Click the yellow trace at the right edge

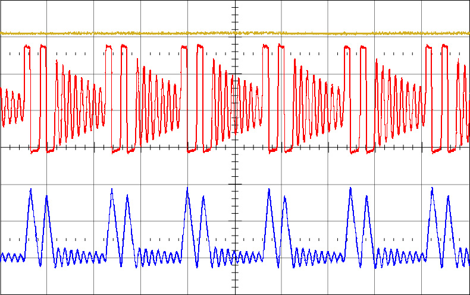coord(465,33)
